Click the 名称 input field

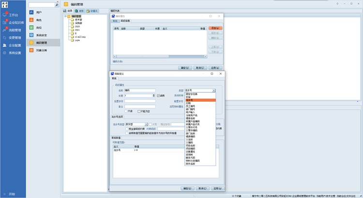pyautogui.click(x=140, y=91)
